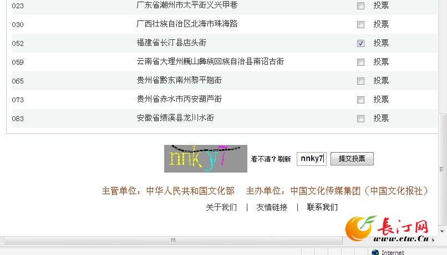Click the horizontal scrollbar thumb
447x255 pixels.
pos(173,241)
